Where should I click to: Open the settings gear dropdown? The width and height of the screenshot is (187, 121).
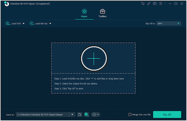(x=96, y=114)
